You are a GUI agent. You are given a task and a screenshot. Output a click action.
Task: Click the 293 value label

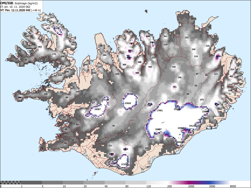coord(52,18)
